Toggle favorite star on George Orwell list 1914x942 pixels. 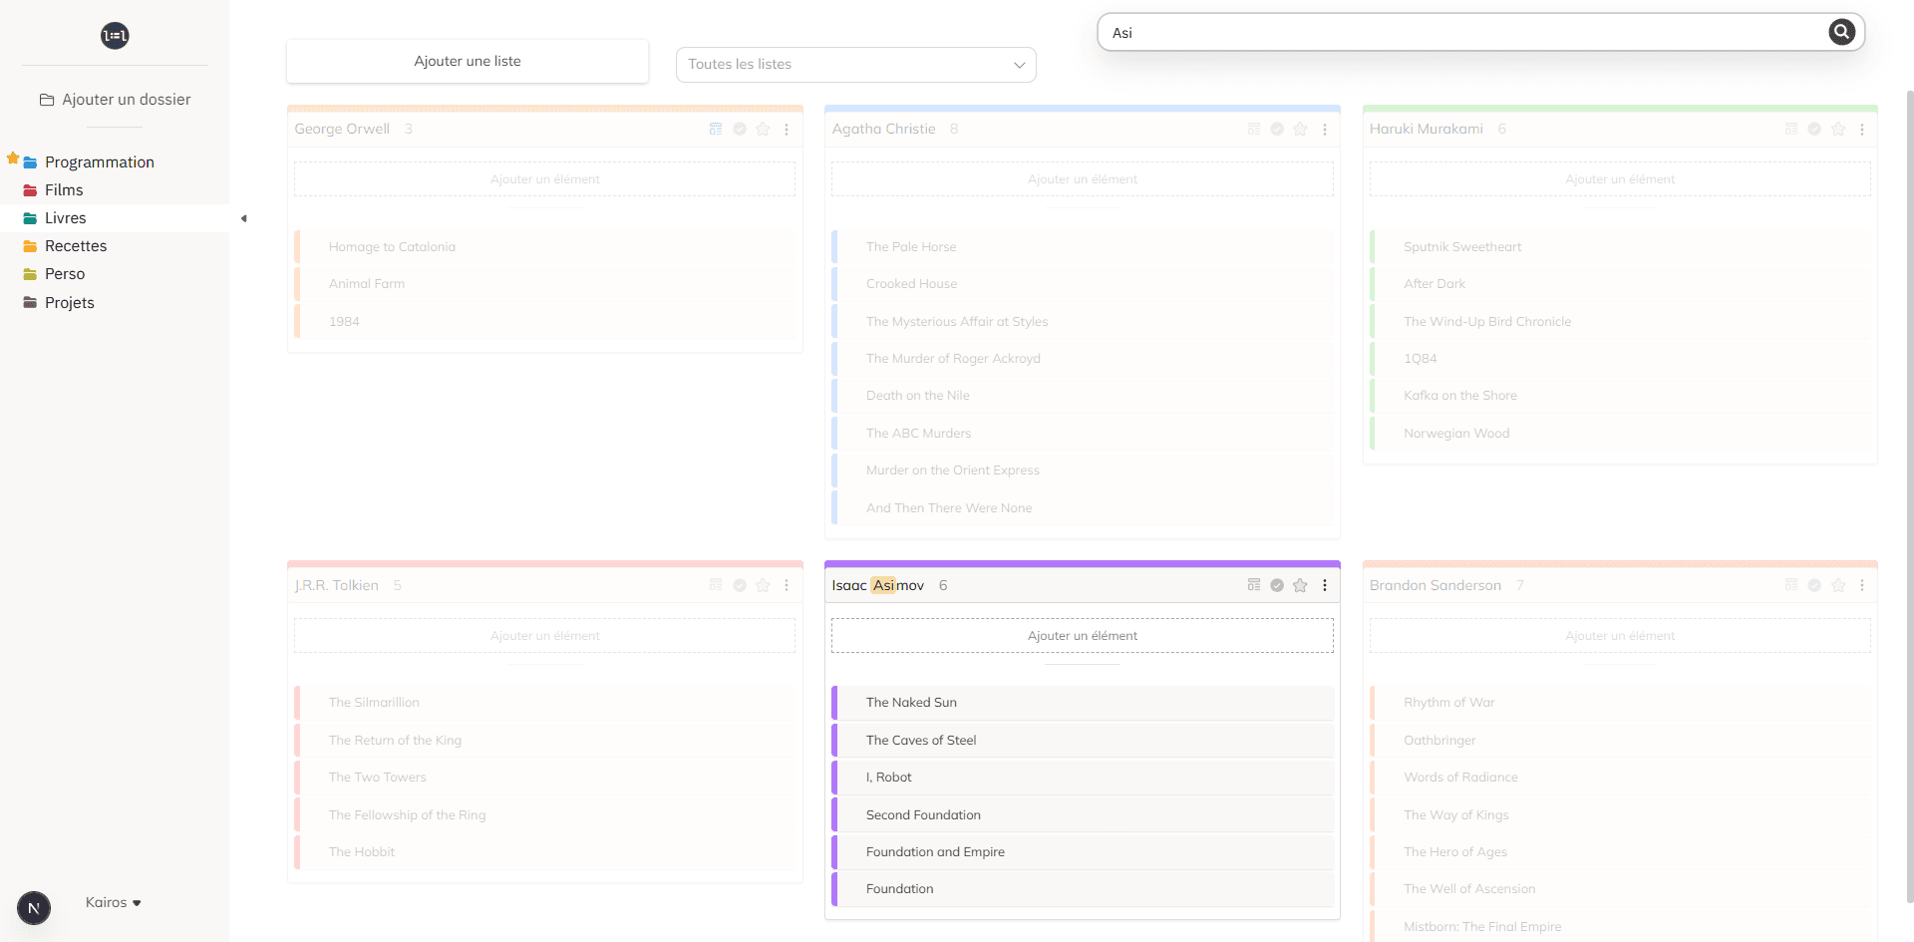click(763, 129)
